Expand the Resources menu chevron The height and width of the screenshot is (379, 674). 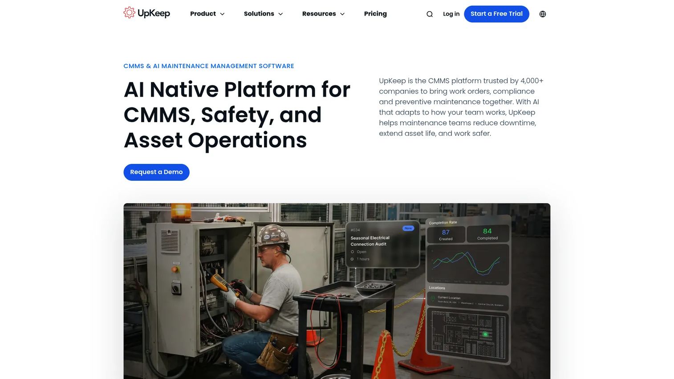click(342, 14)
